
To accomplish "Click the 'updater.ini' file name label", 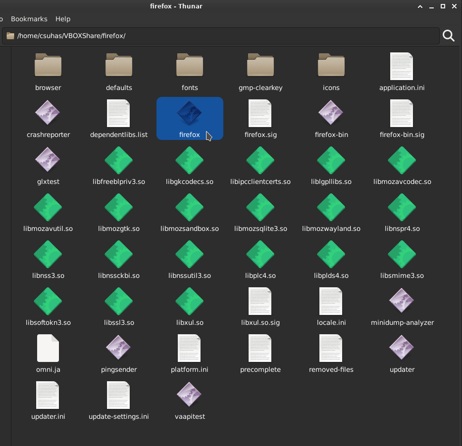I will (x=48, y=417).
